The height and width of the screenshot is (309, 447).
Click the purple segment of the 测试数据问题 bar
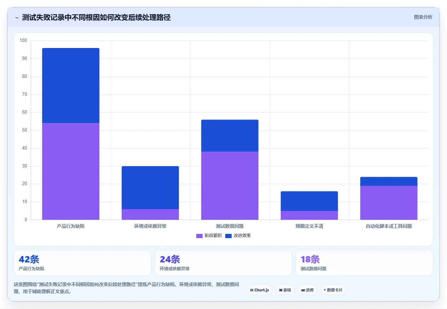[230, 186]
